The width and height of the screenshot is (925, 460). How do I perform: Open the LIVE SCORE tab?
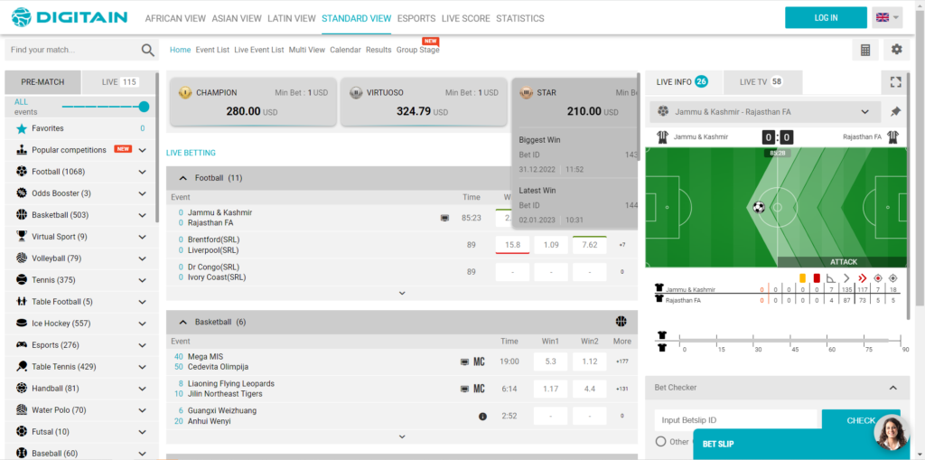point(466,18)
